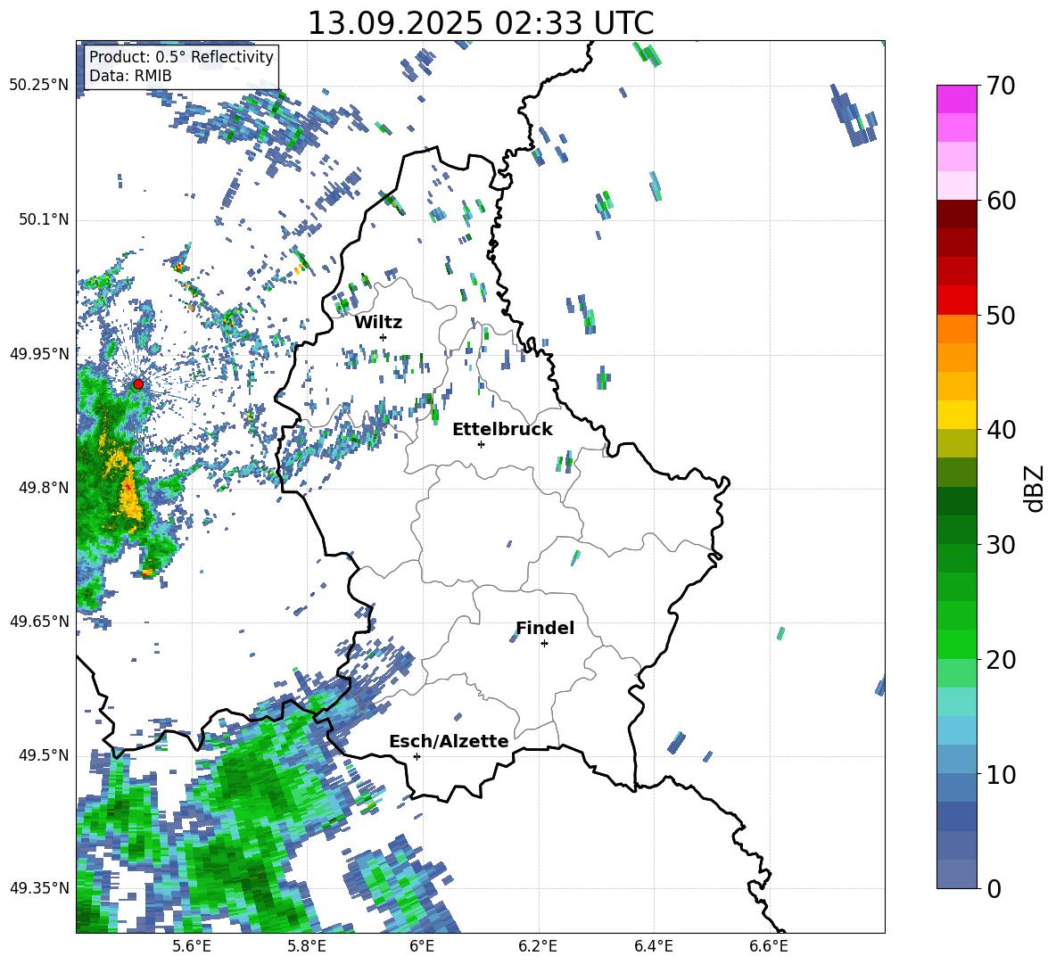Viewport: 1056px width, 964px height.
Task: Click the Esch/Alzette cross marker
Action: point(417,756)
